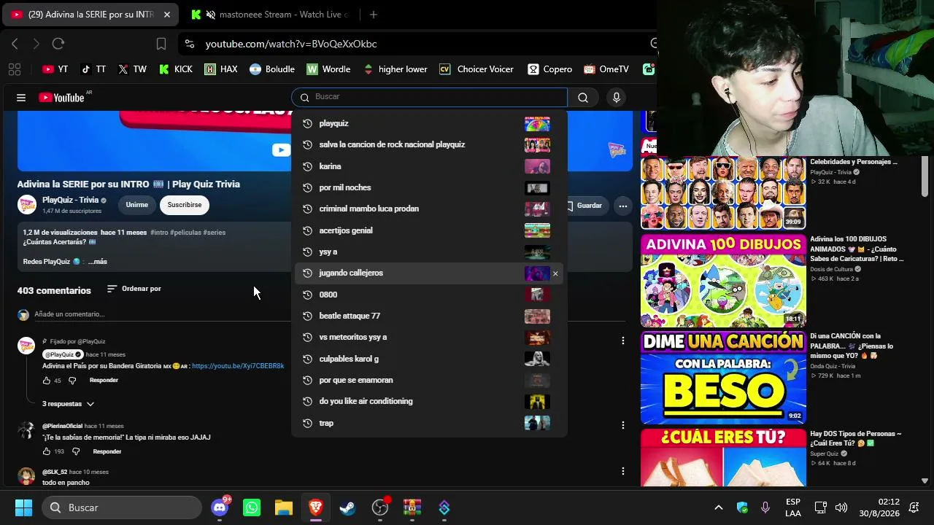The image size is (934, 525).
Task: Expand the '3 respuestas' replies thread
Action: 69,404
